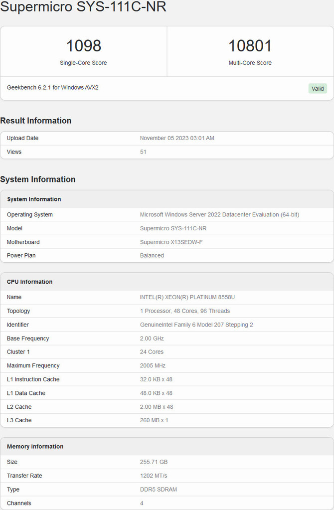Select GenuineIntel Family 6 Model 207 value
Screen dimensions: 334x510
point(196,325)
